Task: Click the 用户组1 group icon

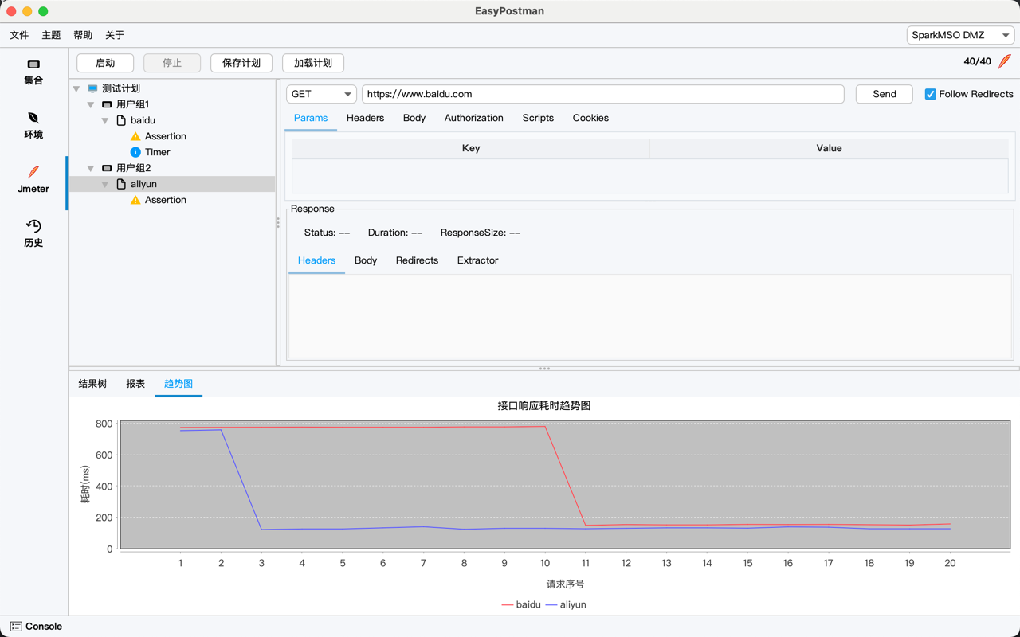Action: tap(107, 104)
